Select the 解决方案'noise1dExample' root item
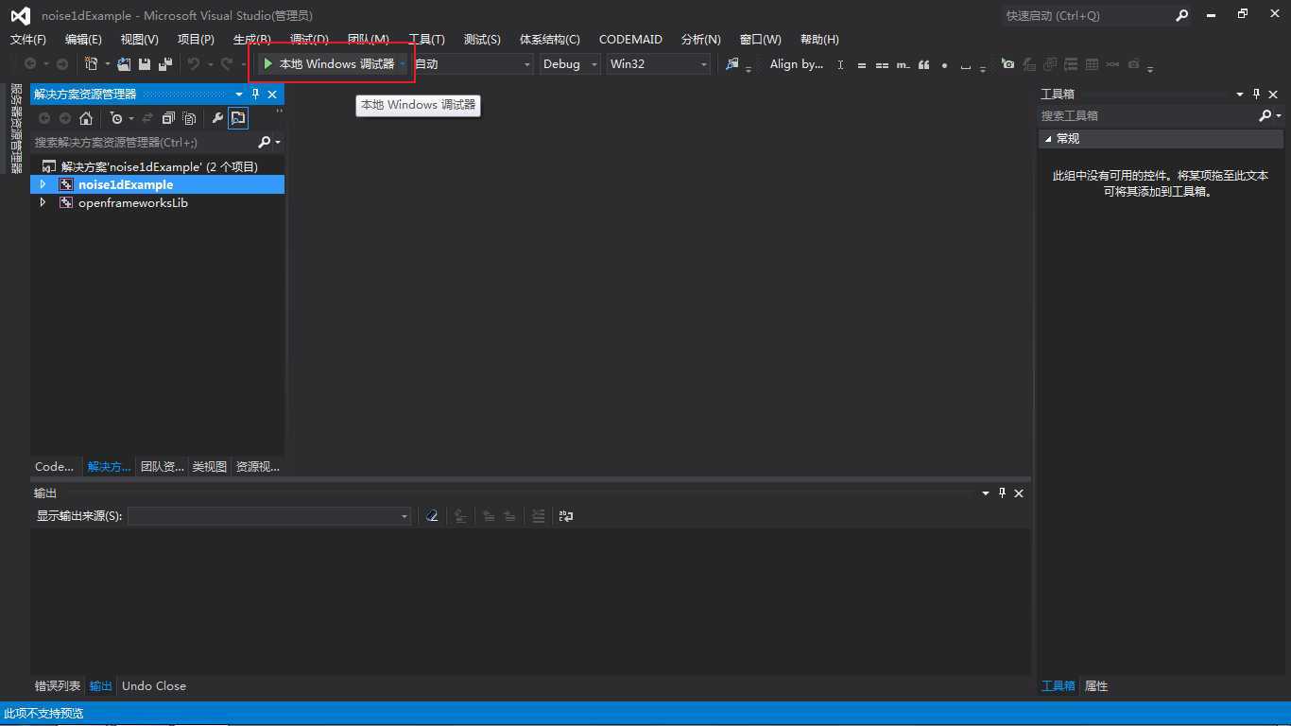 click(x=159, y=166)
